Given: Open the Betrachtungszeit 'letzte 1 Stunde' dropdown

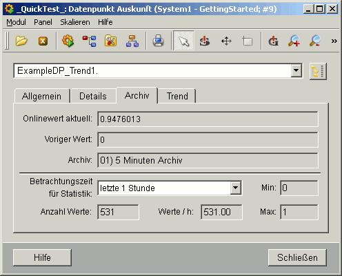Looking at the screenshot, I should (236, 188).
